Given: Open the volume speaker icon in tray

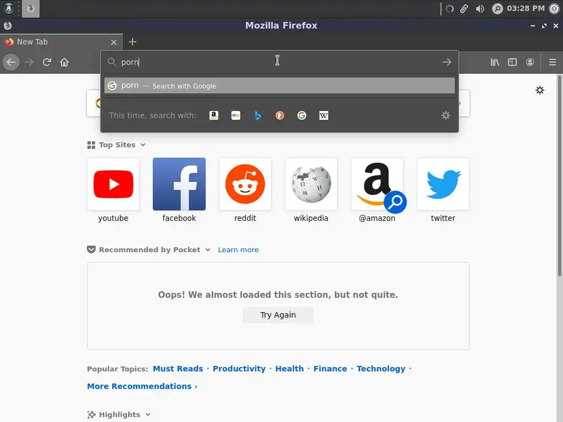Looking at the screenshot, I should tap(479, 9).
